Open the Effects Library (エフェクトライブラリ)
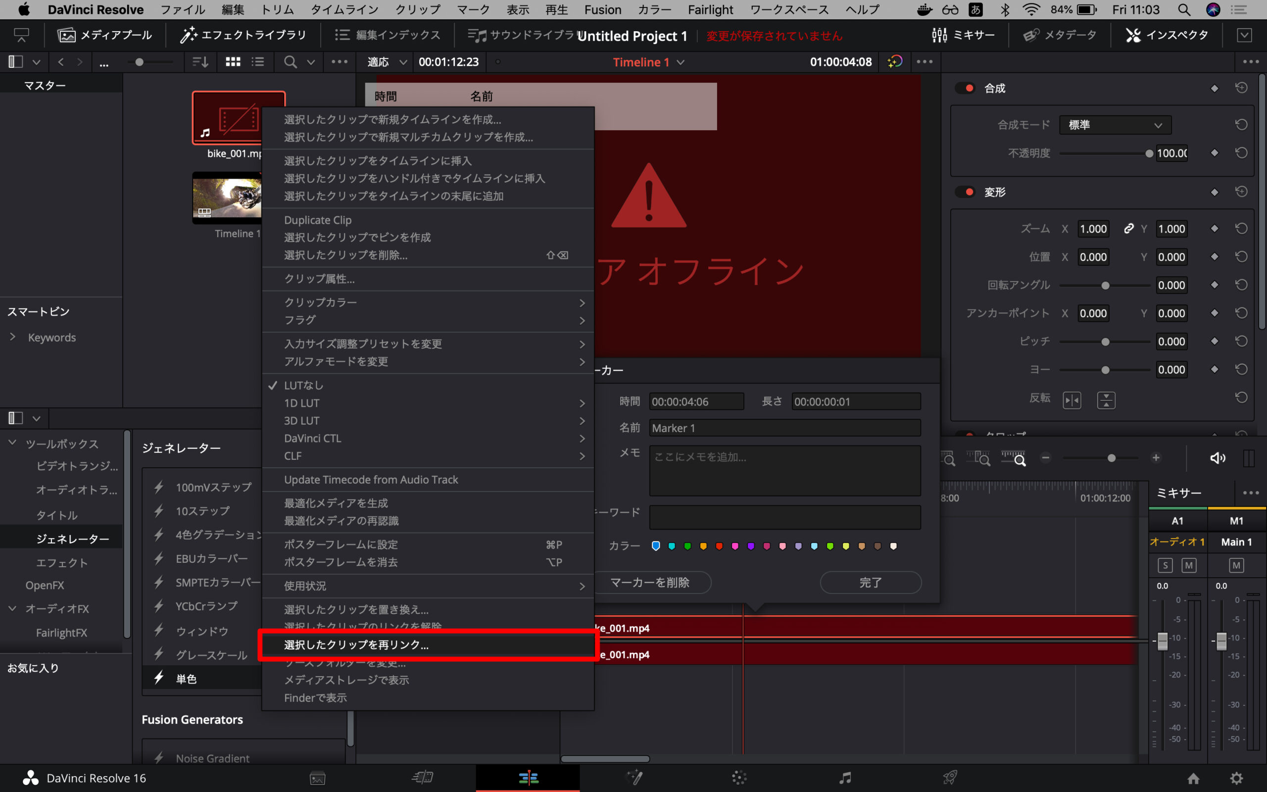 (x=243, y=35)
